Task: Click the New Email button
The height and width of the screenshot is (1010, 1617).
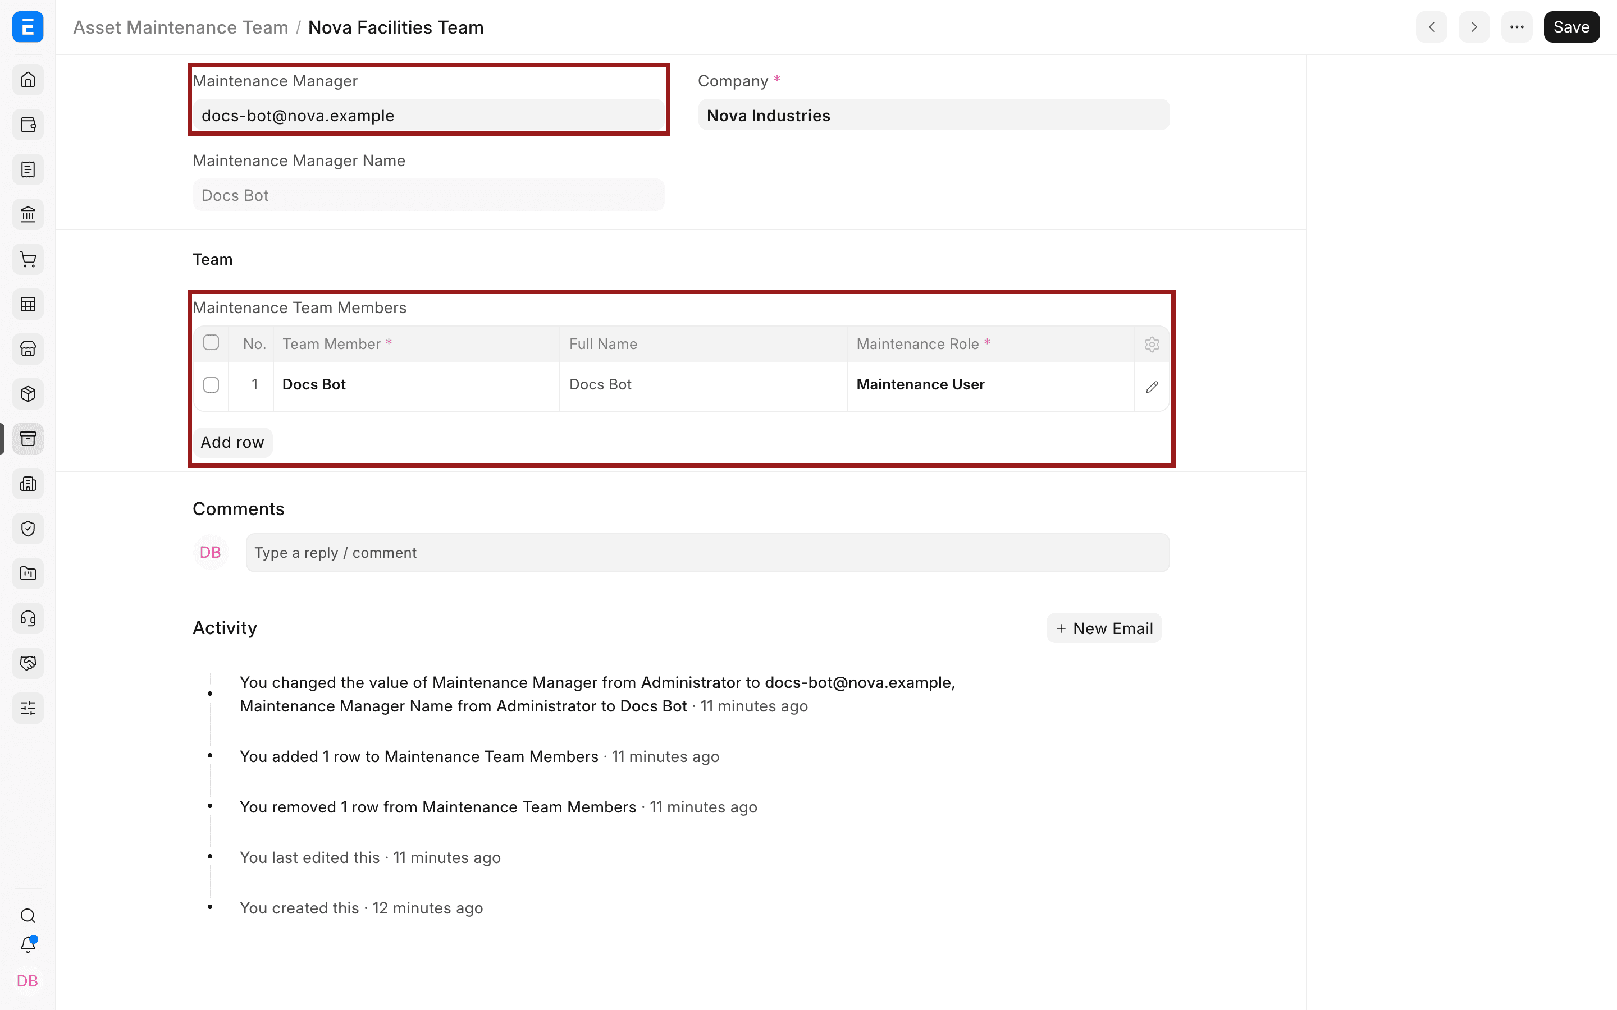Action: click(1104, 628)
